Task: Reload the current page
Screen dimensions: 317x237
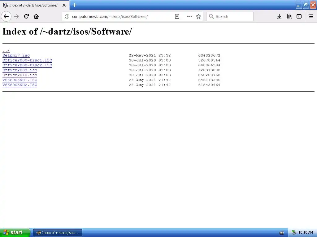Action: coord(26,16)
